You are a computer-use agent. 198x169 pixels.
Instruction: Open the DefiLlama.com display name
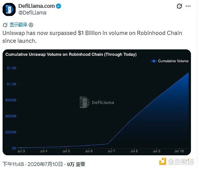coord(36,6)
